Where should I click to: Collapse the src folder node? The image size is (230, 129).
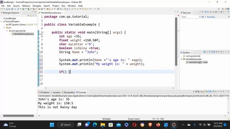pos(4,28)
